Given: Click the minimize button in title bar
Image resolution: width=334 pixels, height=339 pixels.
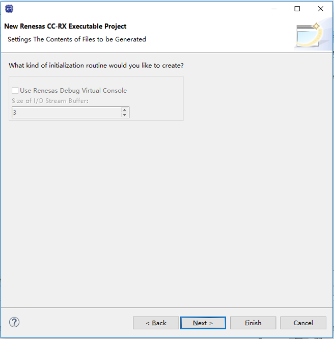Looking at the screenshot, I should tap(274, 9).
